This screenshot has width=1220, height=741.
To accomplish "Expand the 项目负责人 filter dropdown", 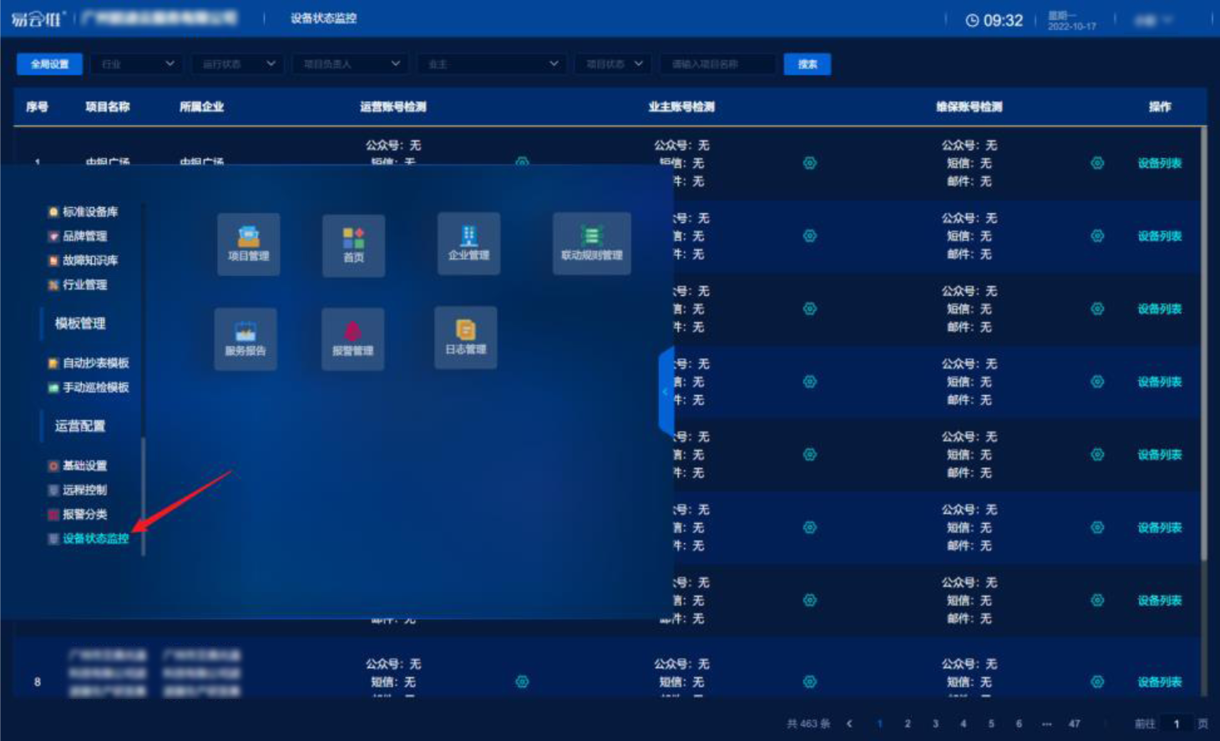I will (350, 64).
